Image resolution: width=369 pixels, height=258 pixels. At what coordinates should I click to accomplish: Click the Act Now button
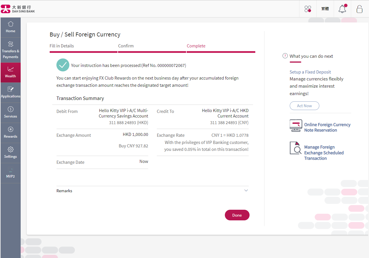click(x=304, y=106)
